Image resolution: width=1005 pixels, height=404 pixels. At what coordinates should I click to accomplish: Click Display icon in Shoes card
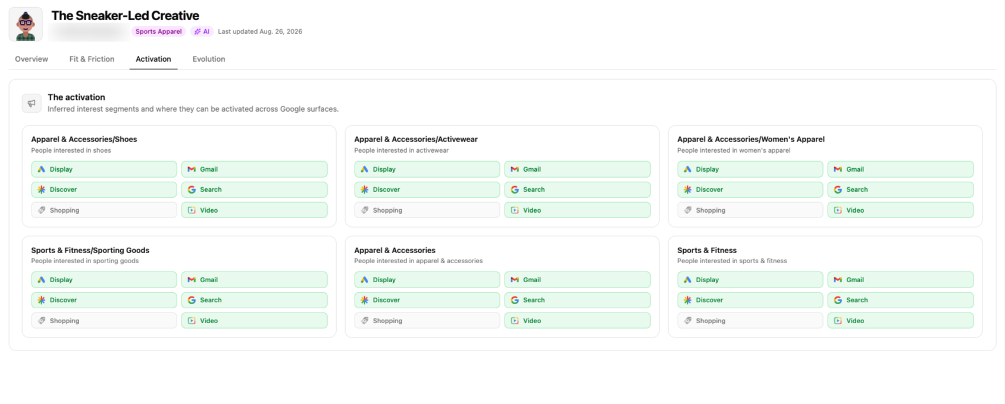click(42, 169)
